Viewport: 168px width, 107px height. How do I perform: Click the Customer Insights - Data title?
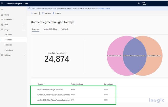(17, 4)
